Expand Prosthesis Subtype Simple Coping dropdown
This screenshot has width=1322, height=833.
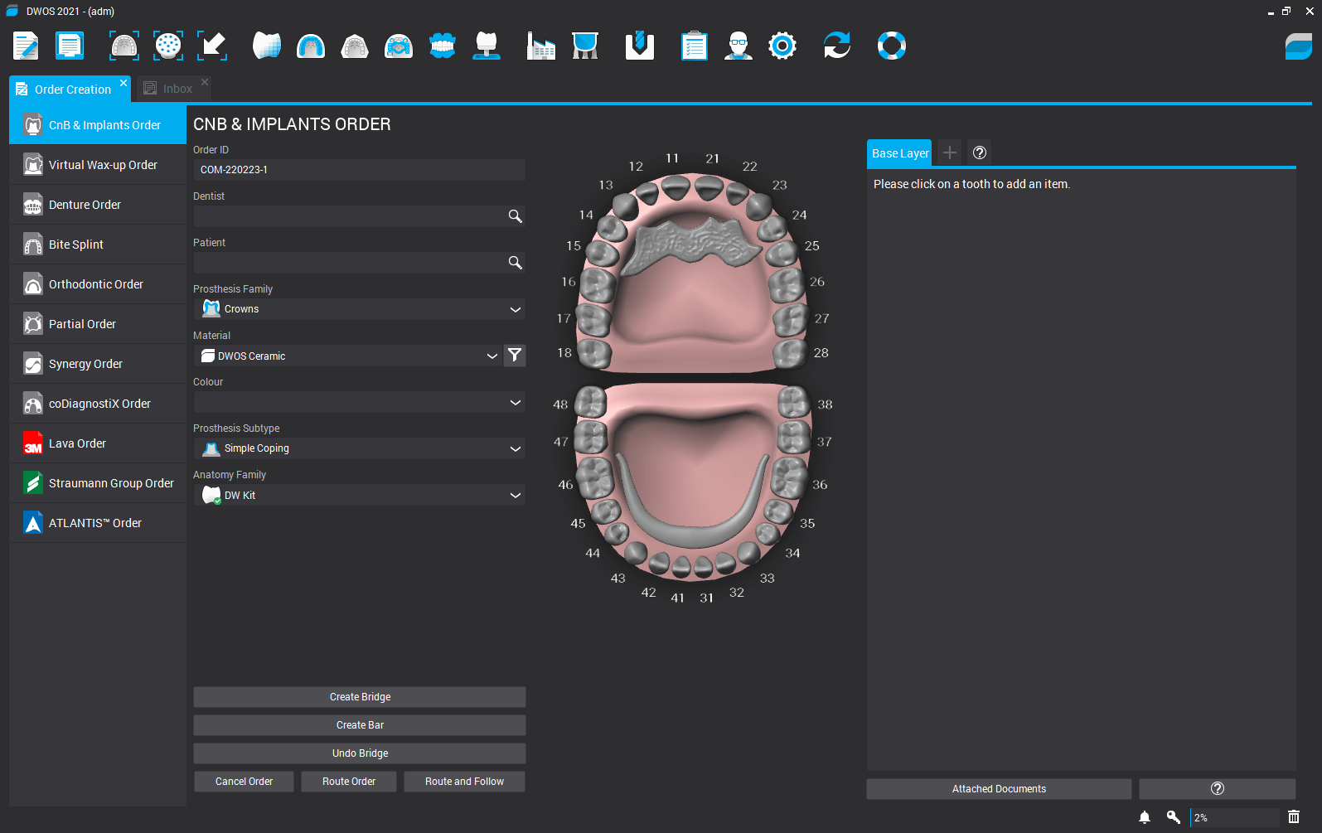coord(360,448)
